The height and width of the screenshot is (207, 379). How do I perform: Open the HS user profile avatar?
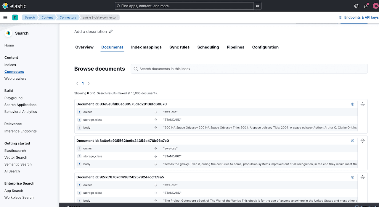[x=375, y=6]
